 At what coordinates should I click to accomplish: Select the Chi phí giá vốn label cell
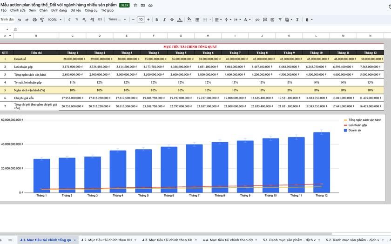(36, 98)
